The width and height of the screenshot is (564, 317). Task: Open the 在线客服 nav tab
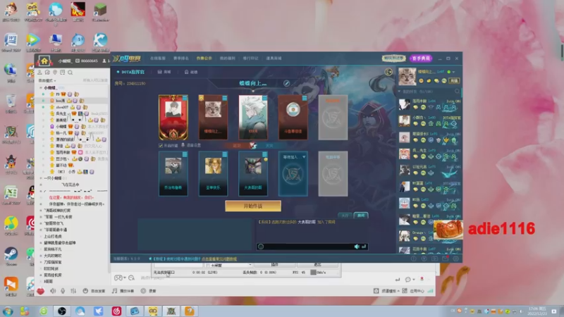157,58
